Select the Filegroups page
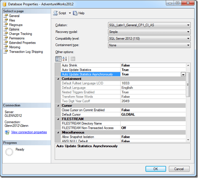198x178 pixels. click(x=16, y=25)
